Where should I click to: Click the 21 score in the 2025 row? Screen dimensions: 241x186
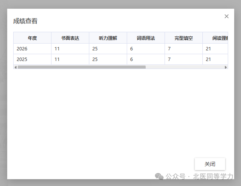(x=215, y=59)
